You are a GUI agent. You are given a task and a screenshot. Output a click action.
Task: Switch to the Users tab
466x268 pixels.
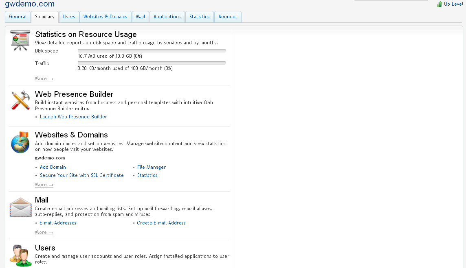pos(69,17)
